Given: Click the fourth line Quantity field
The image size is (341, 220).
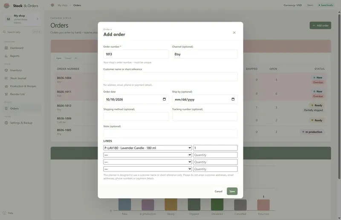Looking at the screenshot, I should click(215, 169).
